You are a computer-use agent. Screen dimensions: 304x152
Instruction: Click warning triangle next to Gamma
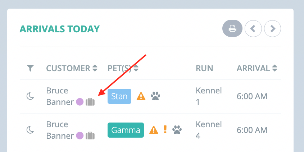click(154, 130)
